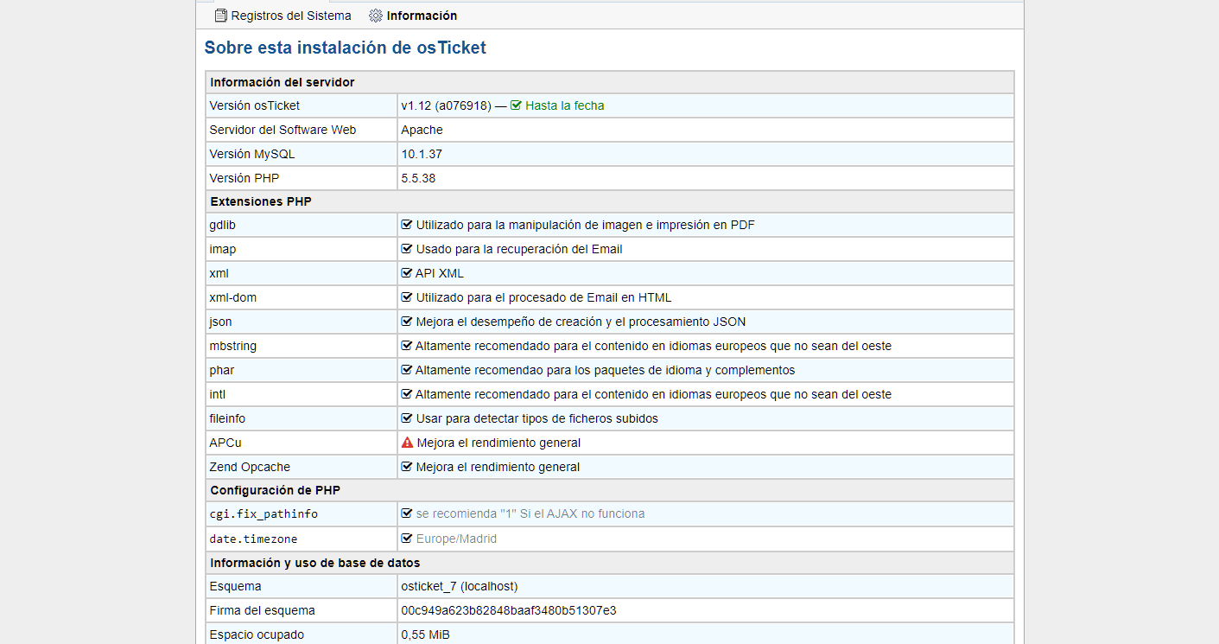Click the gdlib extension name
This screenshot has width=1219, height=644.
click(x=222, y=225)
